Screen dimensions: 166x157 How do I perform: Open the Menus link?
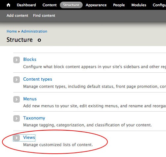point(30,99)
